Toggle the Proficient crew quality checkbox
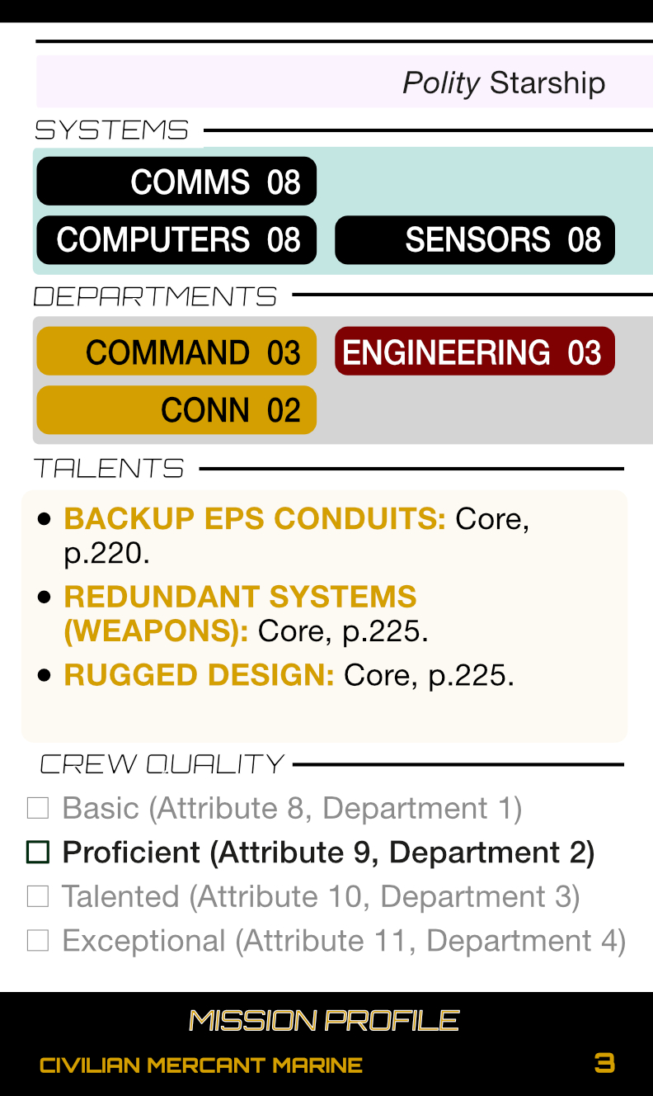653x1096 pixels. [x=38, y=853]
